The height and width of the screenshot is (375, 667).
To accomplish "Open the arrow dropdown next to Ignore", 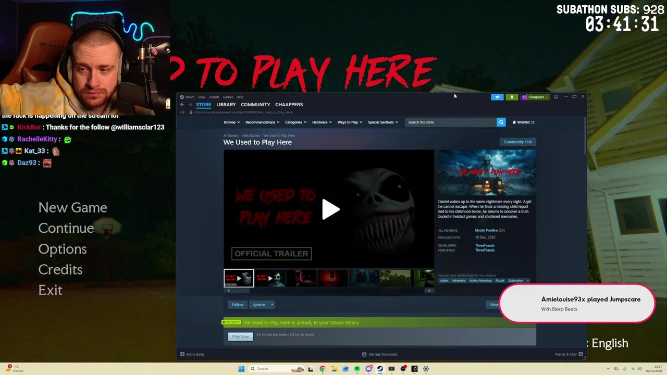I will (x=271, y=305).
